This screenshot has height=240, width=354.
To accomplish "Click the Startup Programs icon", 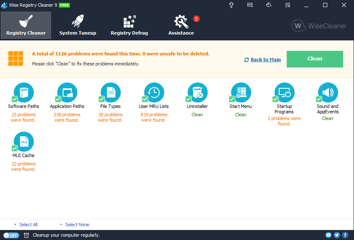I will [285, 92].
